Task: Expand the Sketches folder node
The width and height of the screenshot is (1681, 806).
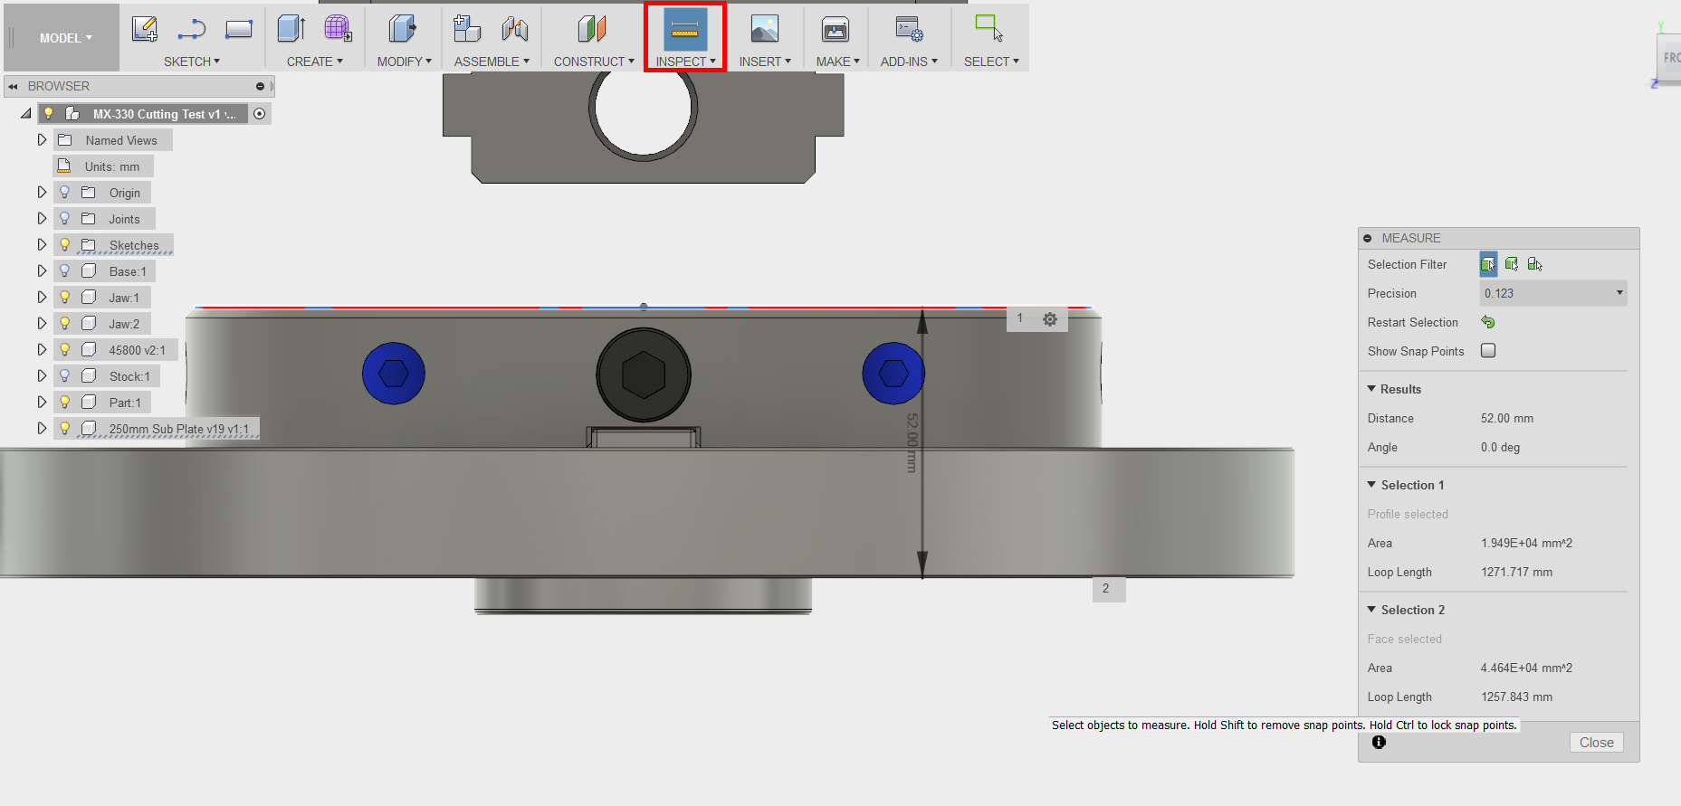Action: 42,245
